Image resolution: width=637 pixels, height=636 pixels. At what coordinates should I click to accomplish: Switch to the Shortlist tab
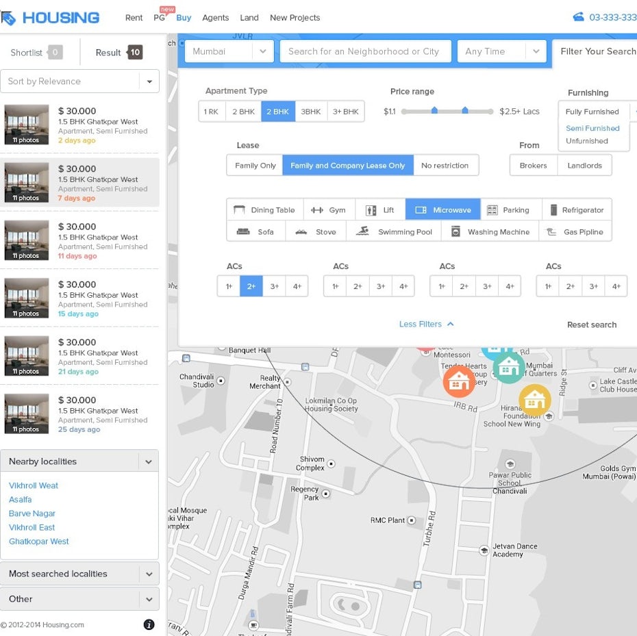point(36,53)
